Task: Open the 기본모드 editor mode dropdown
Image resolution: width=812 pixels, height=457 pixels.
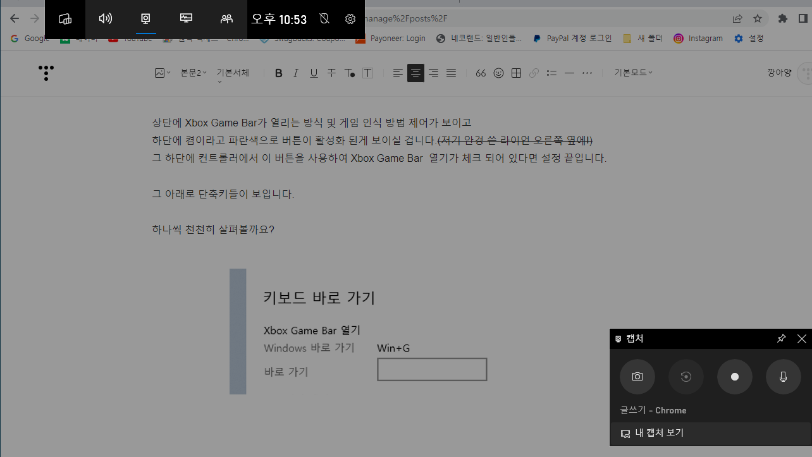Action: coord(633,73)
